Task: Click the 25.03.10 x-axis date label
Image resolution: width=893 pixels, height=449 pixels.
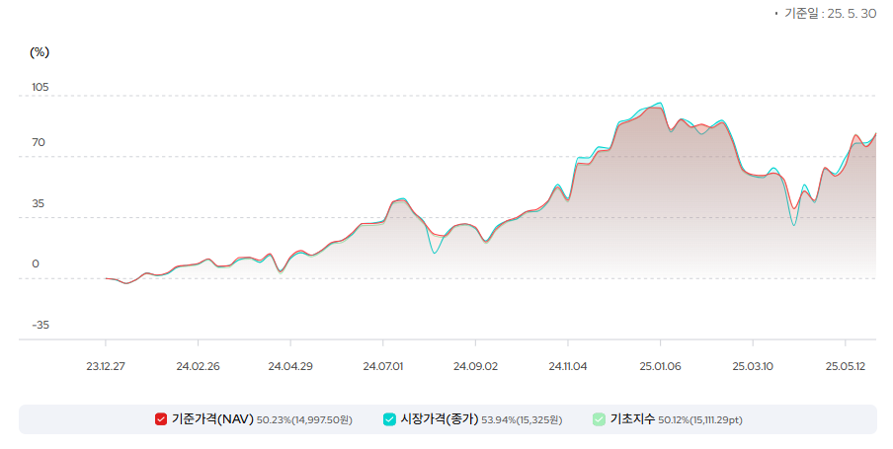Action: (753, 366)
